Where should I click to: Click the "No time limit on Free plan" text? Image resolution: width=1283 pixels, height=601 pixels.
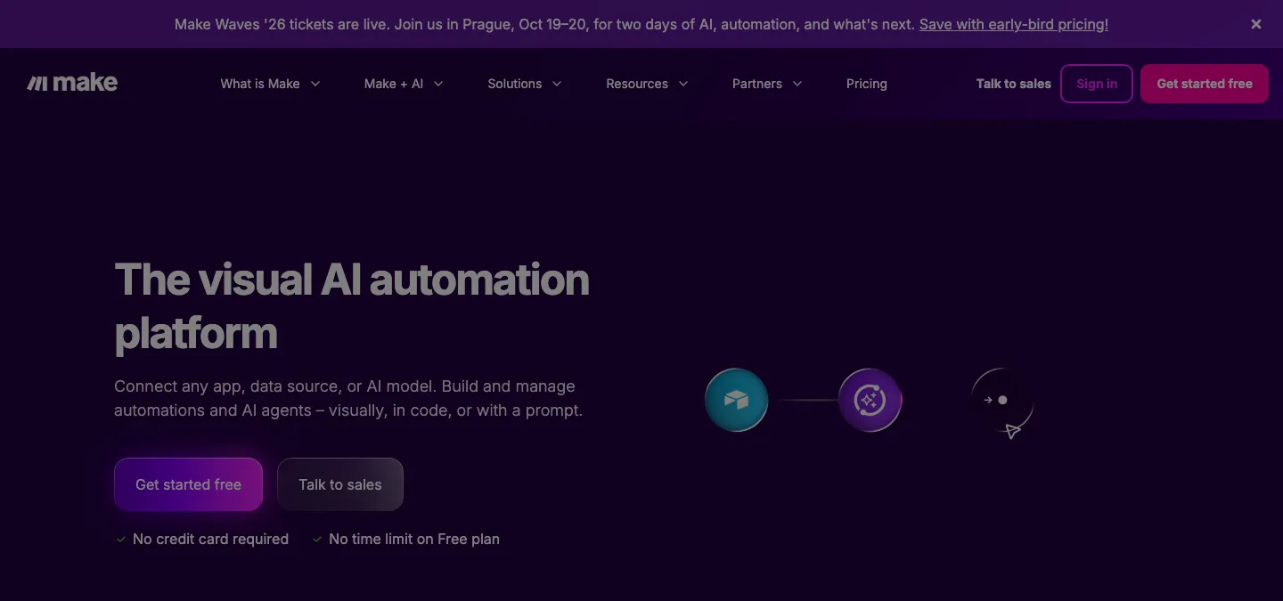click(414, 539)
